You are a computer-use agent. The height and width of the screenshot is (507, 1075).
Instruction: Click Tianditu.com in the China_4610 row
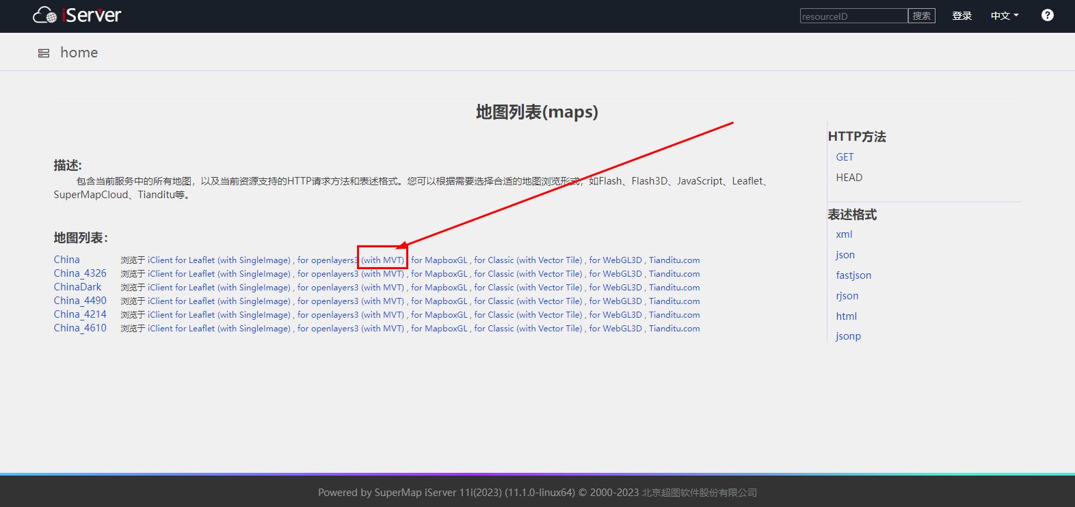coord(674,329)
